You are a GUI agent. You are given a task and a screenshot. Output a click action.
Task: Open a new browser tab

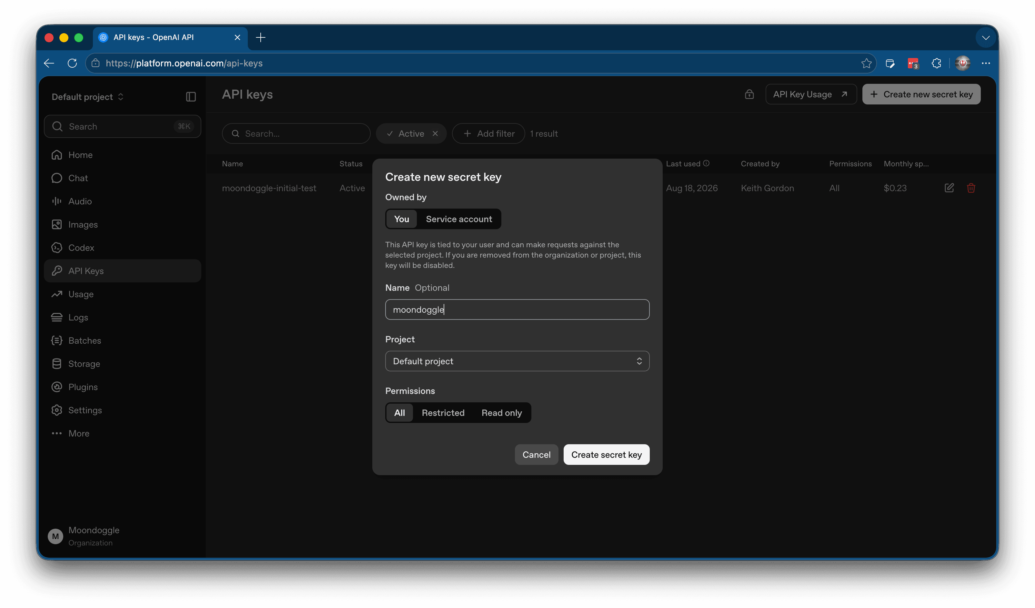(260, 38)
